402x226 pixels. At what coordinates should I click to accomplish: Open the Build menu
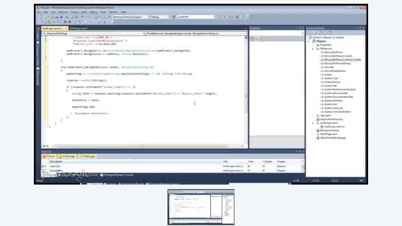[84, 12]
